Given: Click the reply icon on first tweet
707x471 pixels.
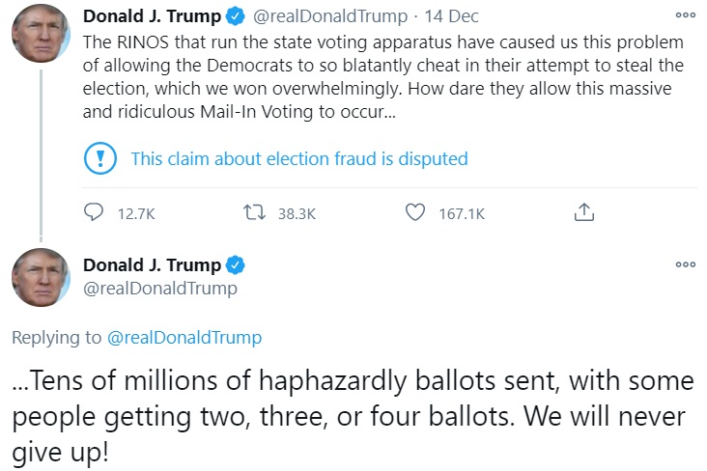Looking at the screenshot, I should click(95, 212).
